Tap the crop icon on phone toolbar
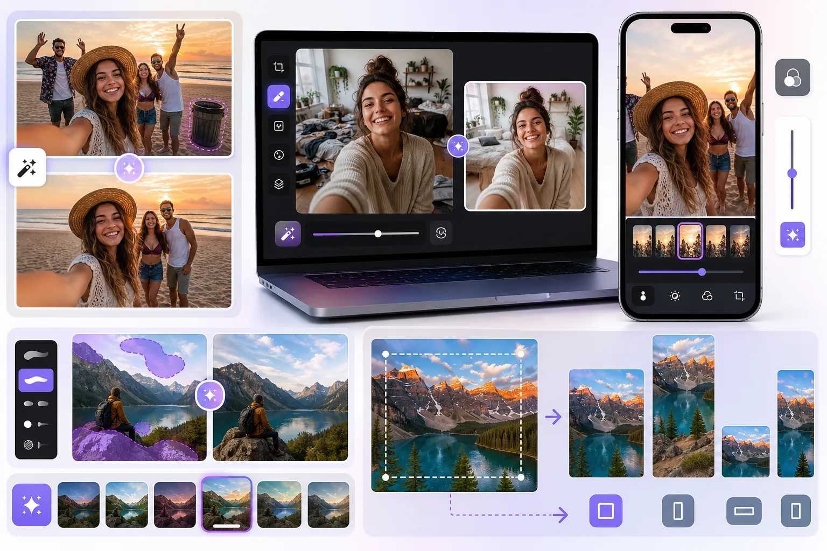Viewport: 827px width, 551px height. coord(739,296)
